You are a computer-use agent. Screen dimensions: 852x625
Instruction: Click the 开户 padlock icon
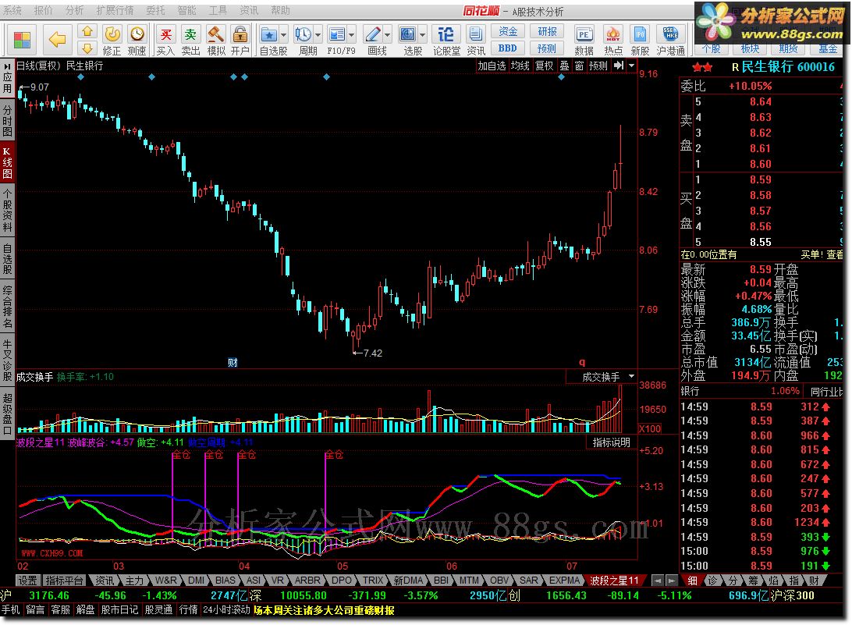(240, 34)
